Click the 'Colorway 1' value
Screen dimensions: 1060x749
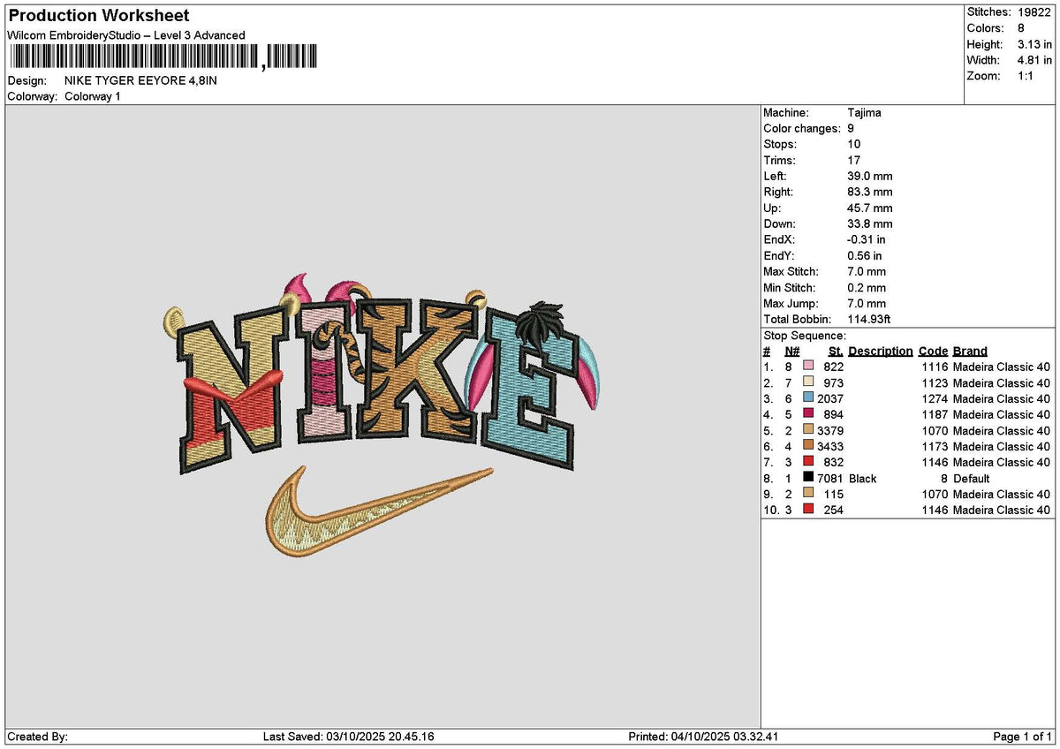coord(93,96)
